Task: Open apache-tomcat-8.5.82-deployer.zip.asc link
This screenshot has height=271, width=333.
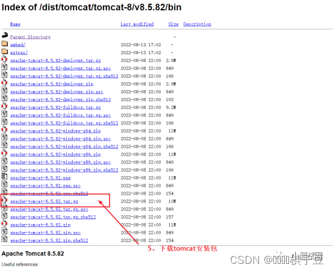Action: click(x=57, y=92)
